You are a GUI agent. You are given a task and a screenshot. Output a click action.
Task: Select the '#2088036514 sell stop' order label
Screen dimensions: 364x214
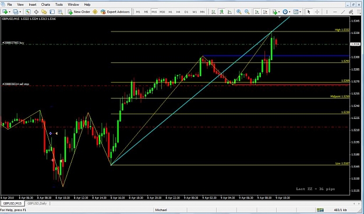click(x=16, y=84)
